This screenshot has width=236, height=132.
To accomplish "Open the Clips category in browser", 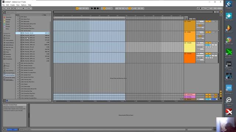I will (7, 52).
